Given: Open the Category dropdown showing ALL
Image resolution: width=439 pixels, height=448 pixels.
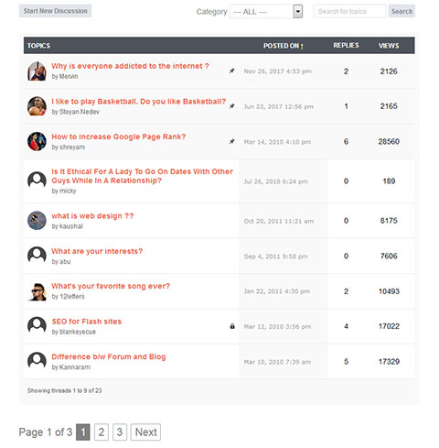Looking at the screenshot, I should coord(266,12).
